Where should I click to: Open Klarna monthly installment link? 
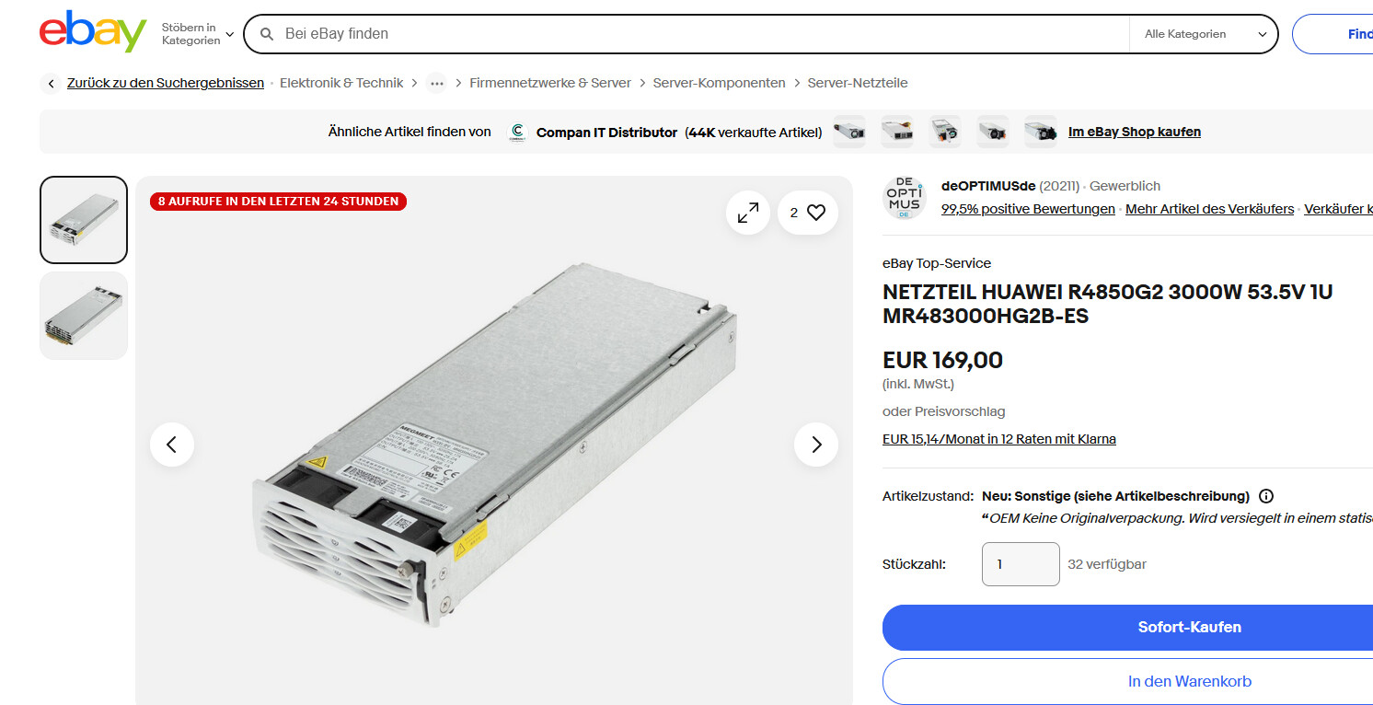pos(999,439)
